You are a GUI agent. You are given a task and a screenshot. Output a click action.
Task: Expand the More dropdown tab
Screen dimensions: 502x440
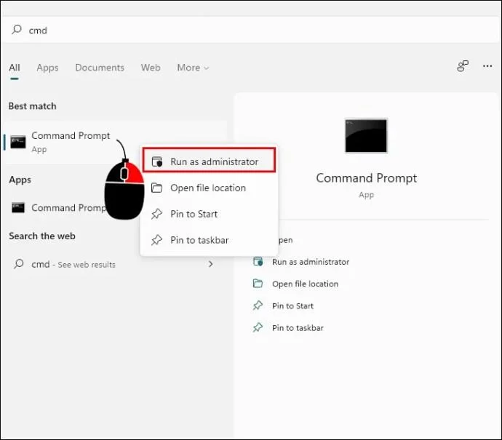pos(193,68)
